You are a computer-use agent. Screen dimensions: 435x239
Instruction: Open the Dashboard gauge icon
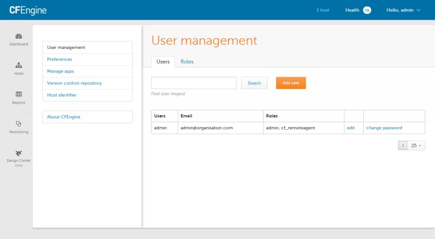click(18, 36)
